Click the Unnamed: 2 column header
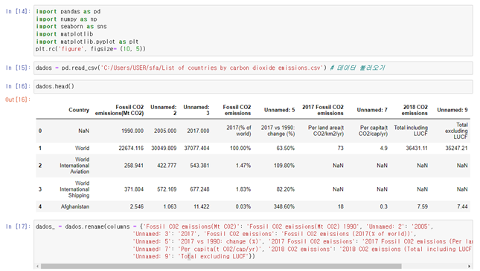This screenshot has width=480, height=271. (x=164, y=110)
